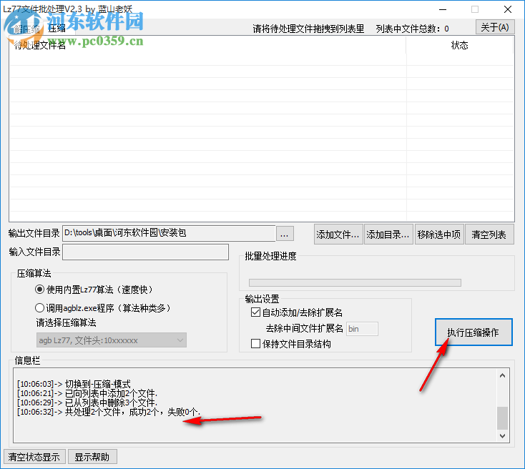Click the info log scroll up arrow
The image size is (525, 469).
502,375
